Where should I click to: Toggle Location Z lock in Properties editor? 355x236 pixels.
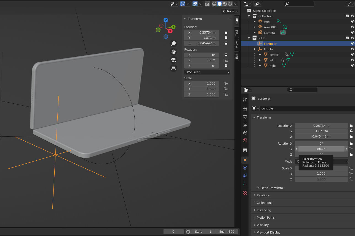[x=351, y=136]
